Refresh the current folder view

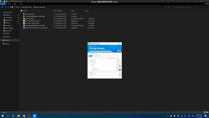169,7
